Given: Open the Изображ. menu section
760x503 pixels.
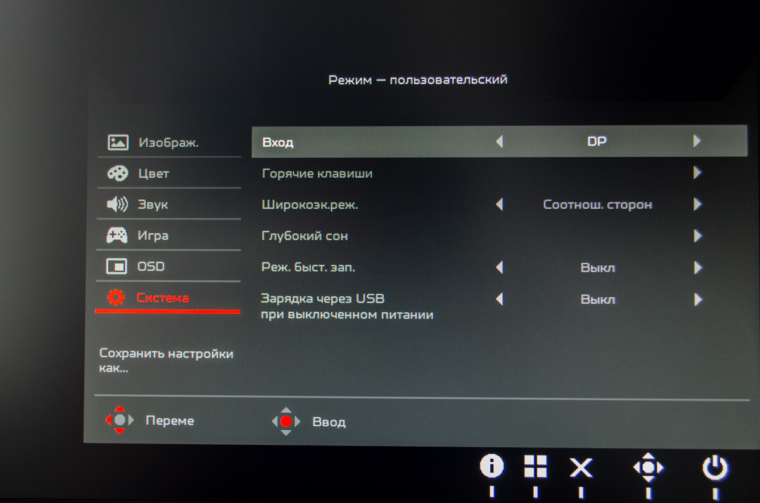Looking at the screenshot, I should (168, 142).
